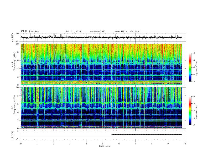The image size is (208, 161).
Task: Click the date label Jul. 31, 2026
Action: (x=73, y=32)
